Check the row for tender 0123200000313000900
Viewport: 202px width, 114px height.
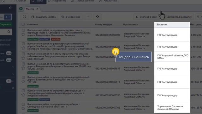23,30
